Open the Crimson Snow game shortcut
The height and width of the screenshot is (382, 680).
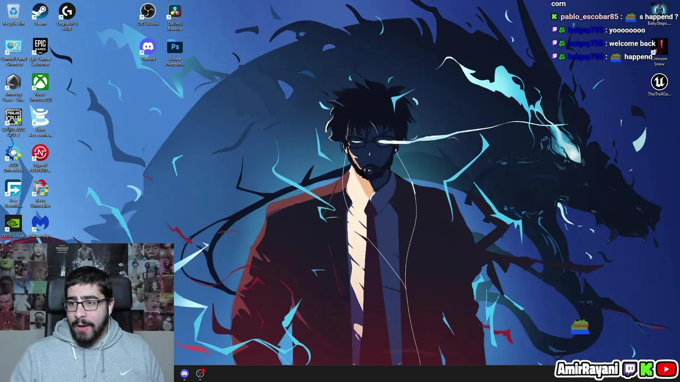[x=659, y=53]
